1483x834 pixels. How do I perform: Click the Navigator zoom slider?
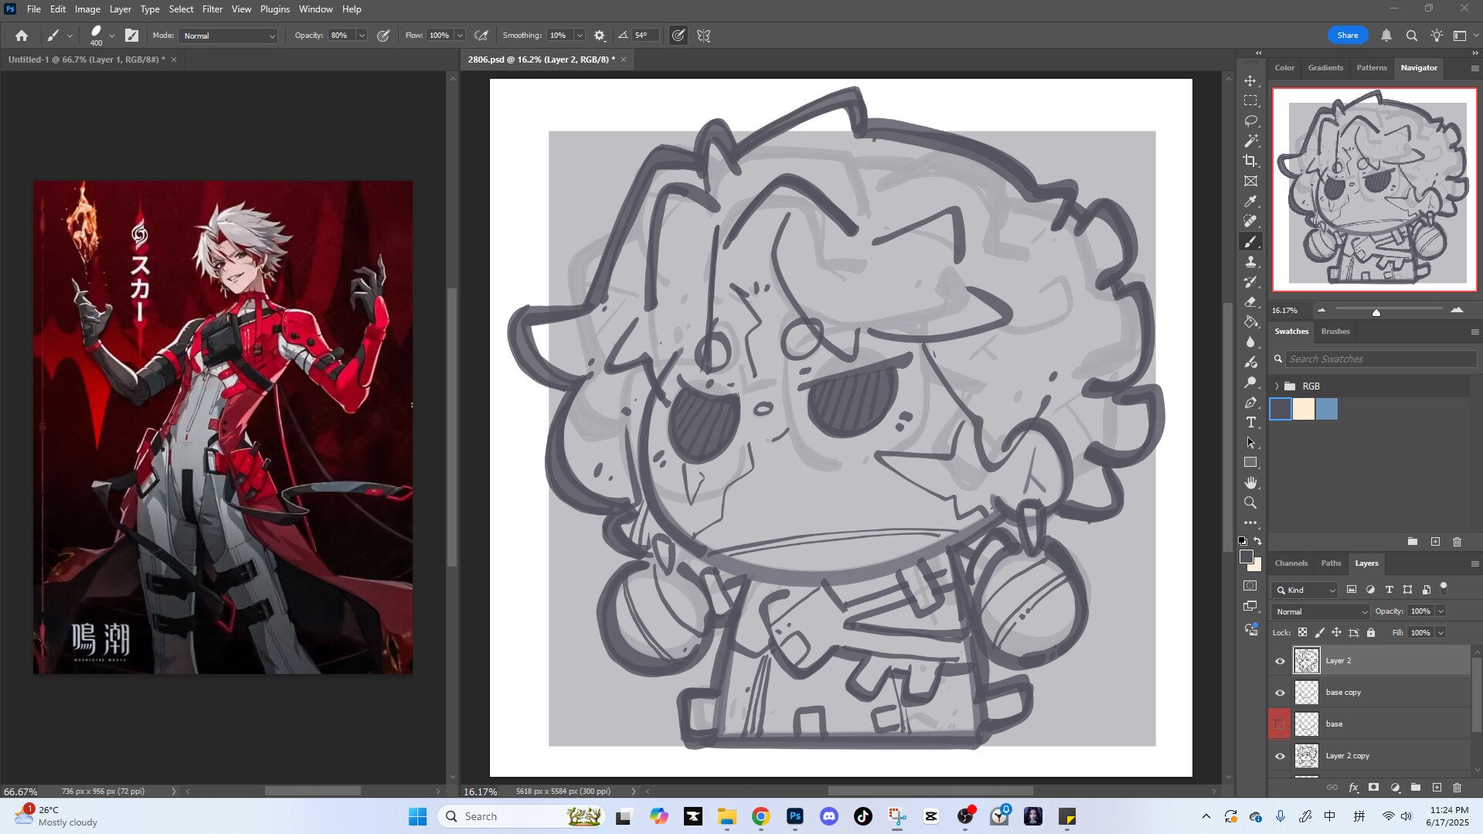(x=1376, y=311)
